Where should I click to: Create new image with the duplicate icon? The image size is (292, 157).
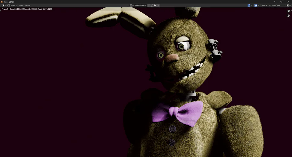click(152, 6)
